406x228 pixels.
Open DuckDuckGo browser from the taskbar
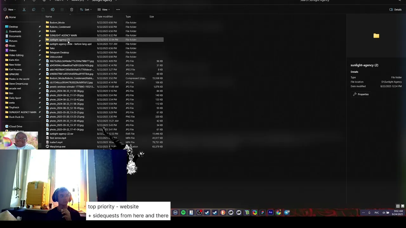coord(223,213)
